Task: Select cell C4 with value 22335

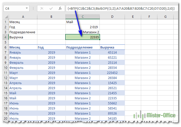Action: pos(82,37)
